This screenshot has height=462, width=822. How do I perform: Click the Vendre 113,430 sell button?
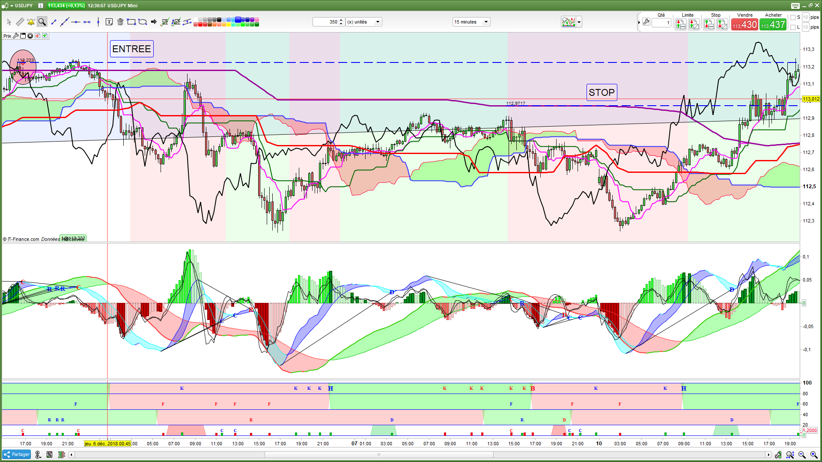[x=745, y=25]
